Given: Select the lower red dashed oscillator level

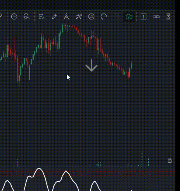Looking at the screenshot, I should [88, 175].
